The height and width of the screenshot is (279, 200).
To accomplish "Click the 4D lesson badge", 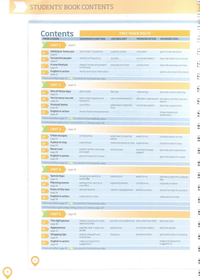I will tap(45, 198).
